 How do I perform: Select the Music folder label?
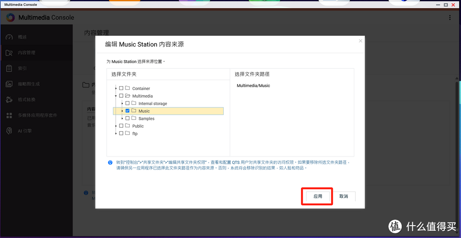click(x=144, y=111)
